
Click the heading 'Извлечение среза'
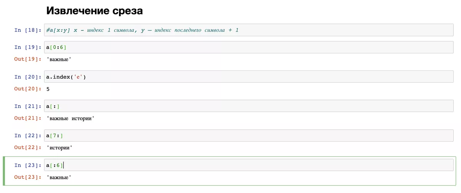pyautogui.click(x=95, y=11)
